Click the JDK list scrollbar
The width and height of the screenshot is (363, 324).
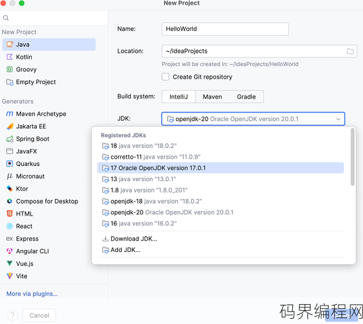pos(352,157)
